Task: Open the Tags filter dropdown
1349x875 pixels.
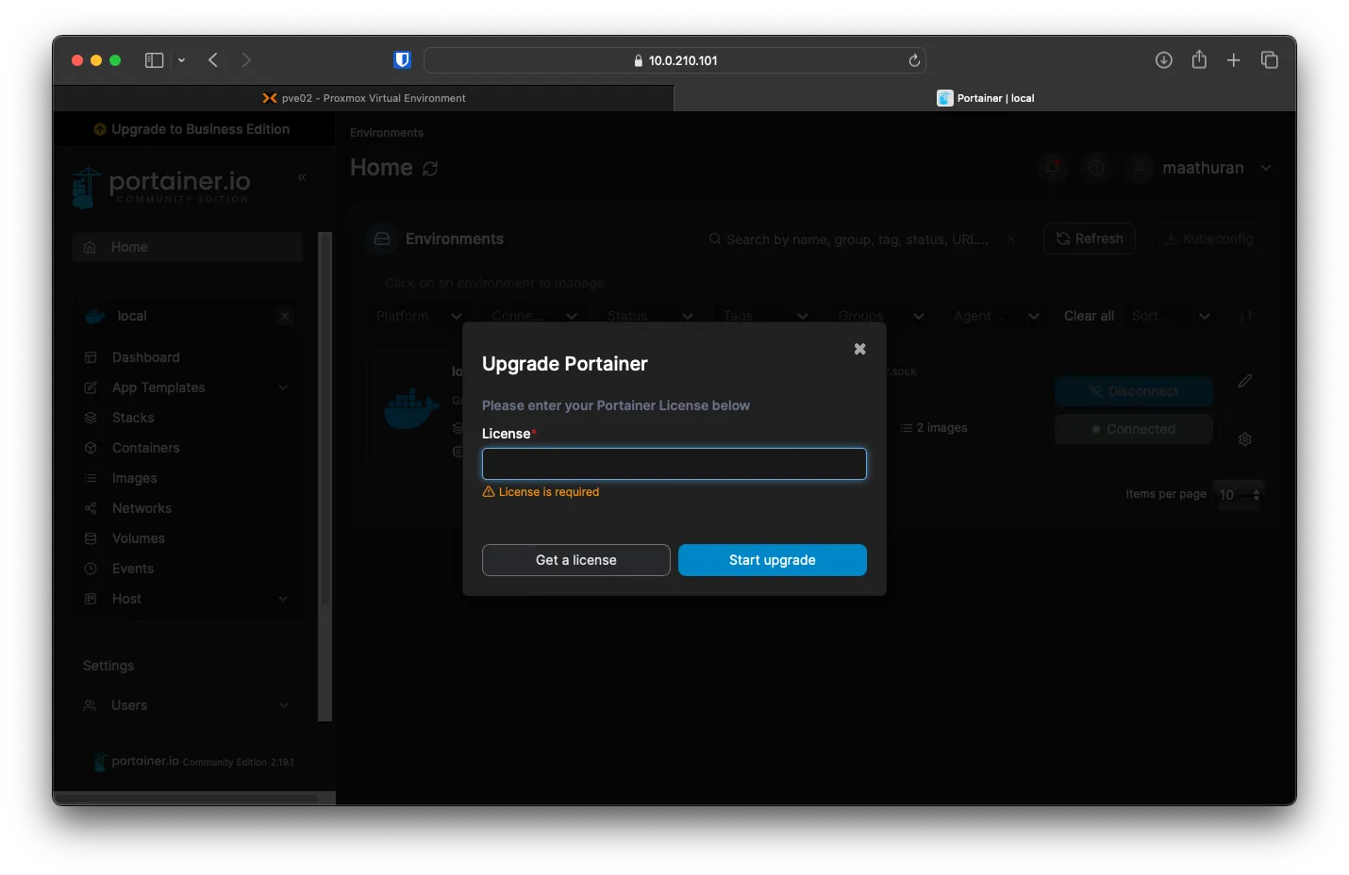Action: [765, 316]
